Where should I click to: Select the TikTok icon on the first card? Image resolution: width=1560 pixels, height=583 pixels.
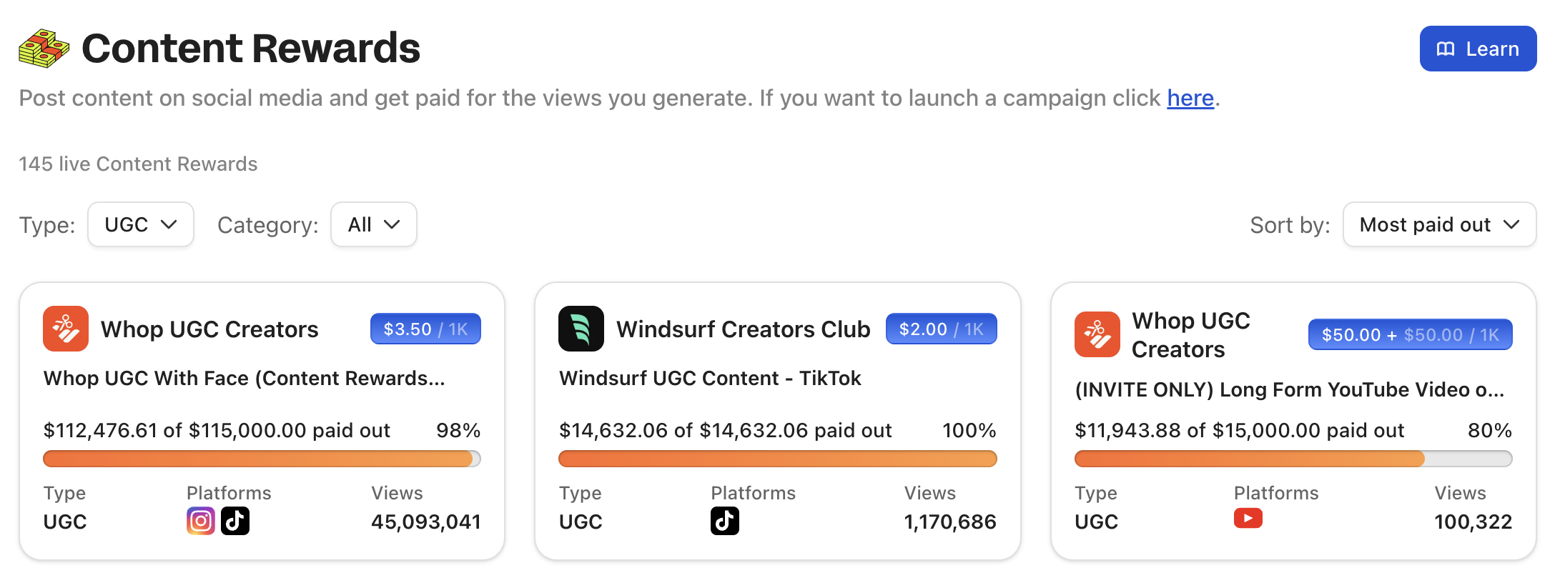(235, 521)
